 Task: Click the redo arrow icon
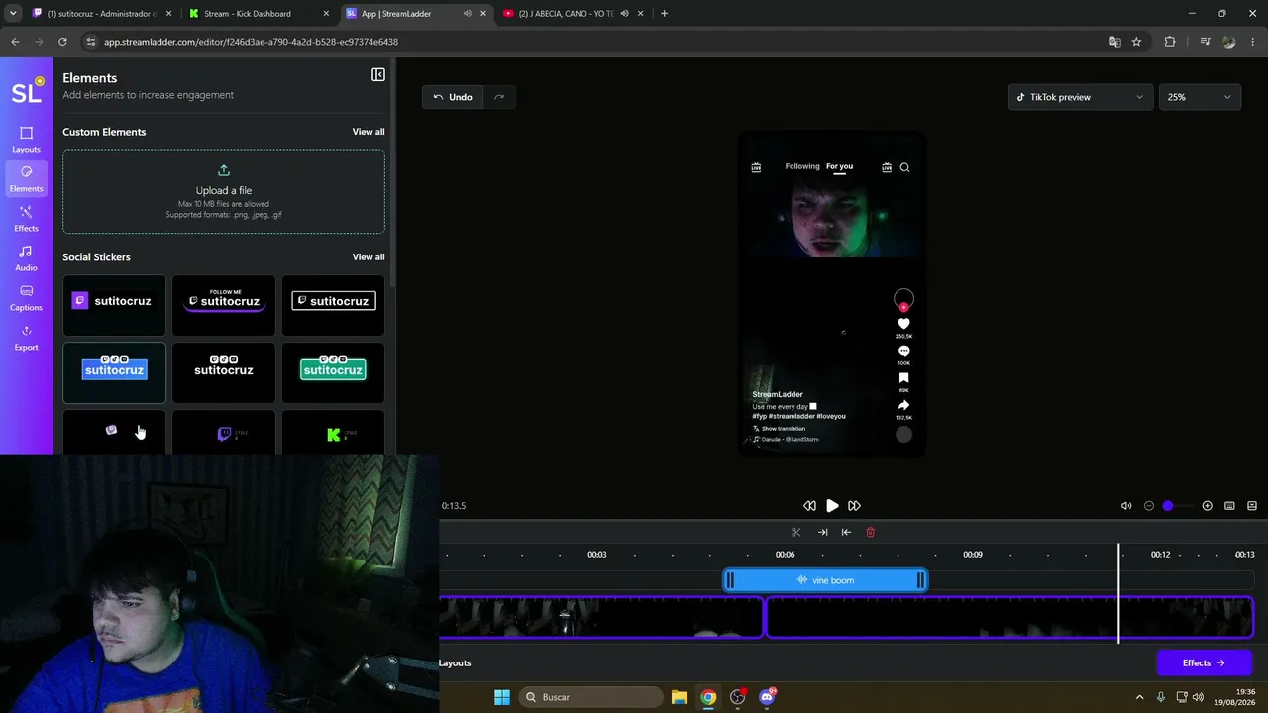point(499,97)
